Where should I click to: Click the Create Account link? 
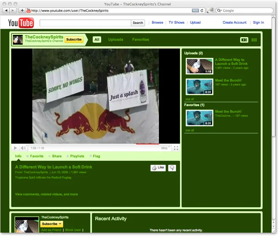tap(234, 23)
